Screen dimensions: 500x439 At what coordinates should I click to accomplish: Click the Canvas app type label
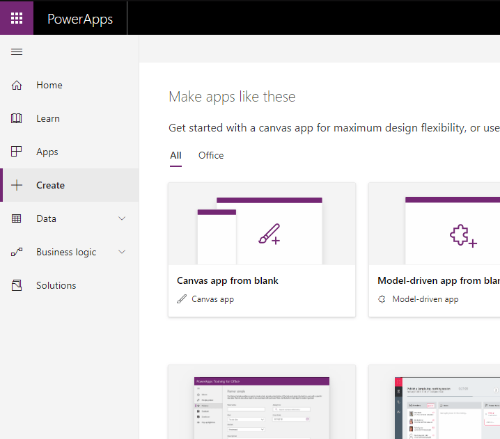click(x=212, y=299)
